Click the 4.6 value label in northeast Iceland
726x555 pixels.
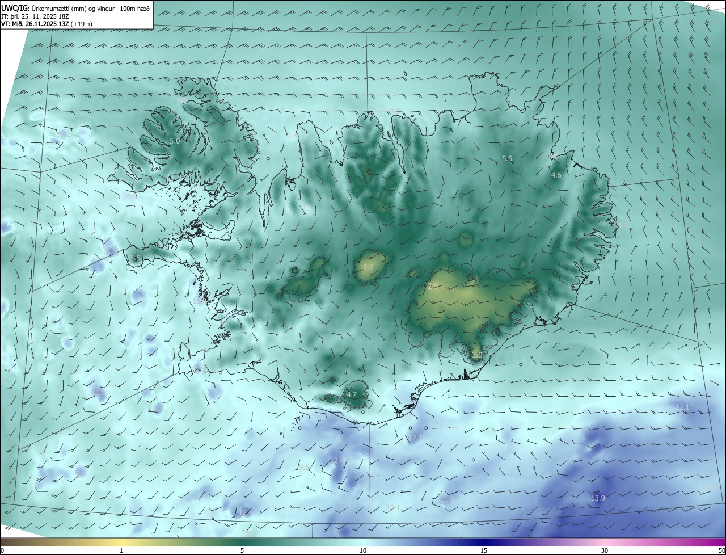556,175
